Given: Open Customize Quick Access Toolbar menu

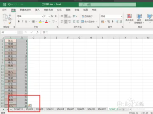Looking at the screenshot, I should (x=22, y=5).
